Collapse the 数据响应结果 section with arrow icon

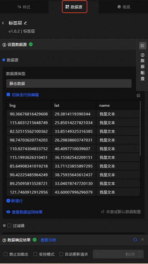tap(143, 239)
